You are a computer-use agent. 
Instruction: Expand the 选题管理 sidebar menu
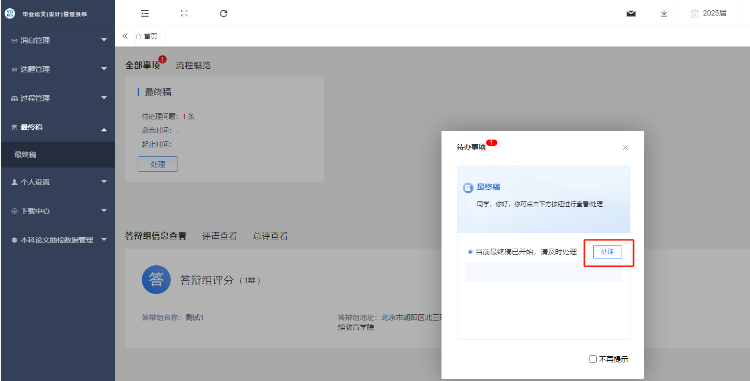[57, 69]
